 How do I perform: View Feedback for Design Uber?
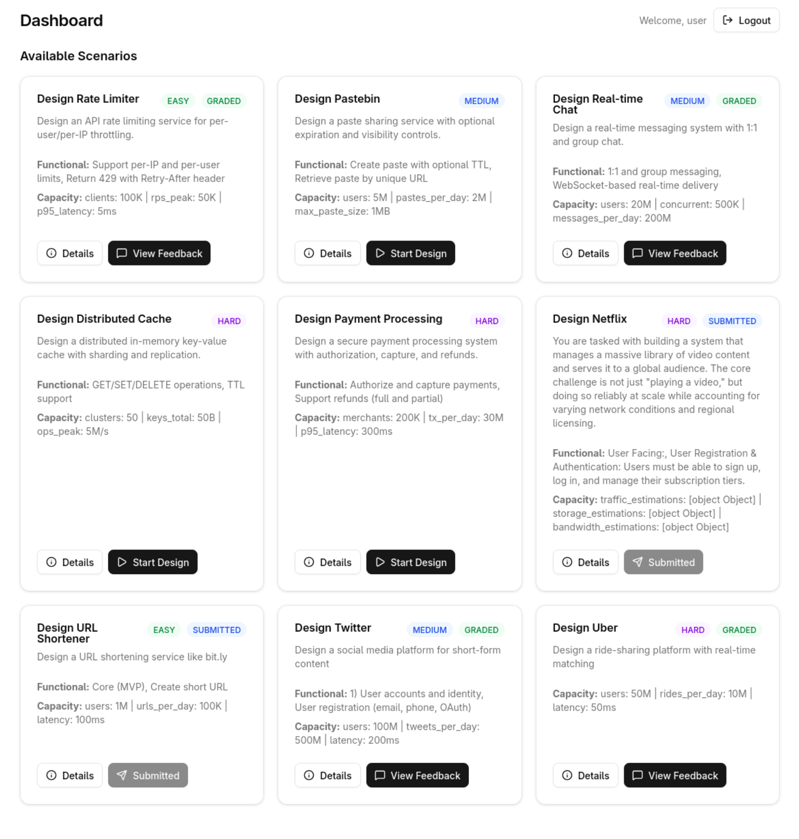pyautogui.click(x=675, y=775)
